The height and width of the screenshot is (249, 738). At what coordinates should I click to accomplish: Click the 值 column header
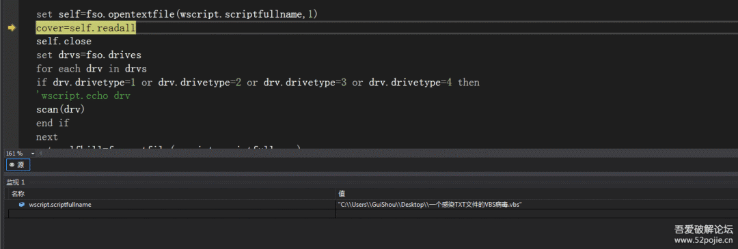pos(342,194)
